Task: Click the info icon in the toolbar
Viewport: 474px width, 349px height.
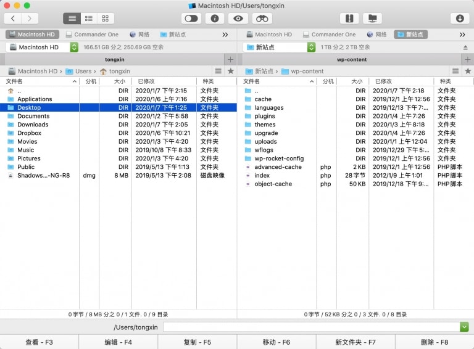Action: pyautogui.click(x=215, y=18)
